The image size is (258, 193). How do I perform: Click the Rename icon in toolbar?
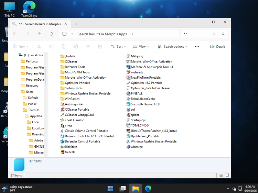pyautogui.click(x=76, y=46)
